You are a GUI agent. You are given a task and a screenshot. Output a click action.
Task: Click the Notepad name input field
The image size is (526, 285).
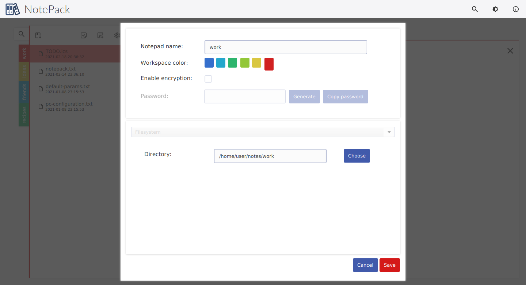pyautogui.click(x=286, y=47)
